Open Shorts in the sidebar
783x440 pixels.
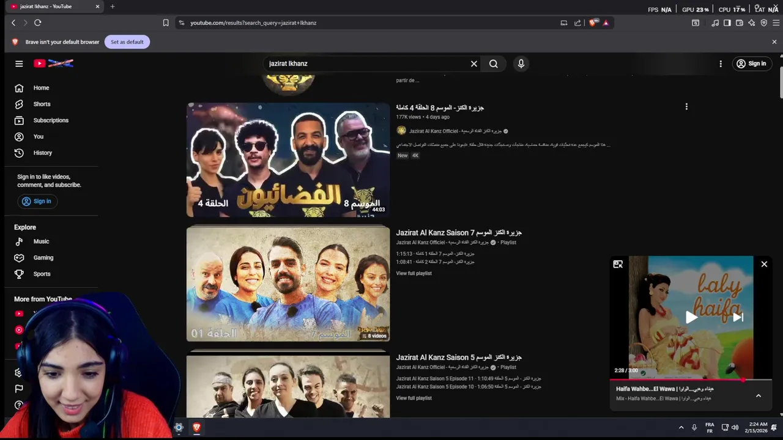pyautogui.click(x=51, y=104)
